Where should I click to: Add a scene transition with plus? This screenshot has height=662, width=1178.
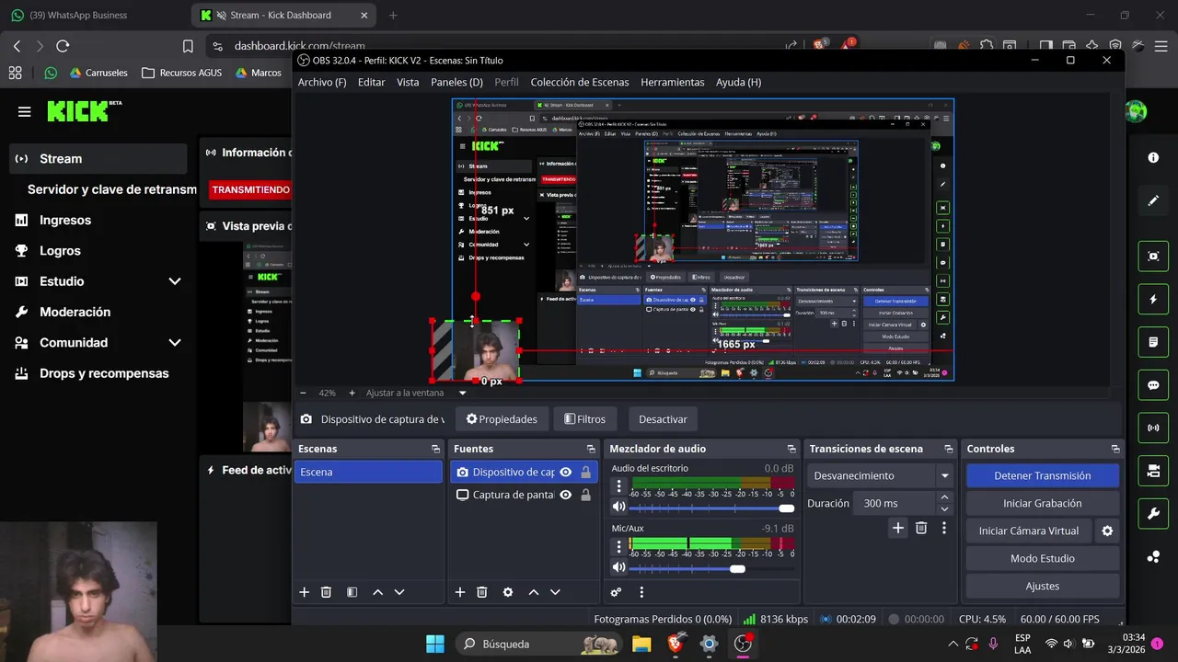[x=898, y=528]
